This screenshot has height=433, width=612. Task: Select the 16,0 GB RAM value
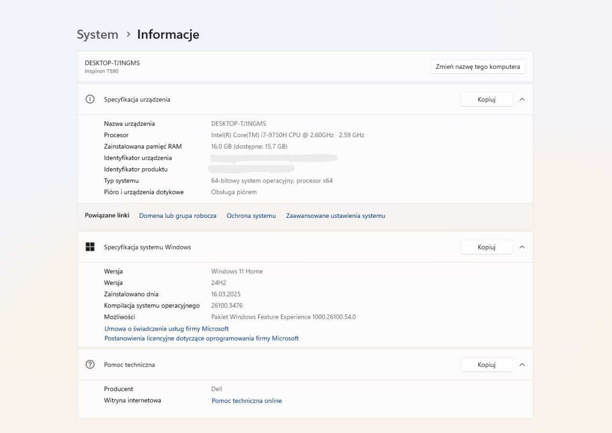(x=250, y=147)
